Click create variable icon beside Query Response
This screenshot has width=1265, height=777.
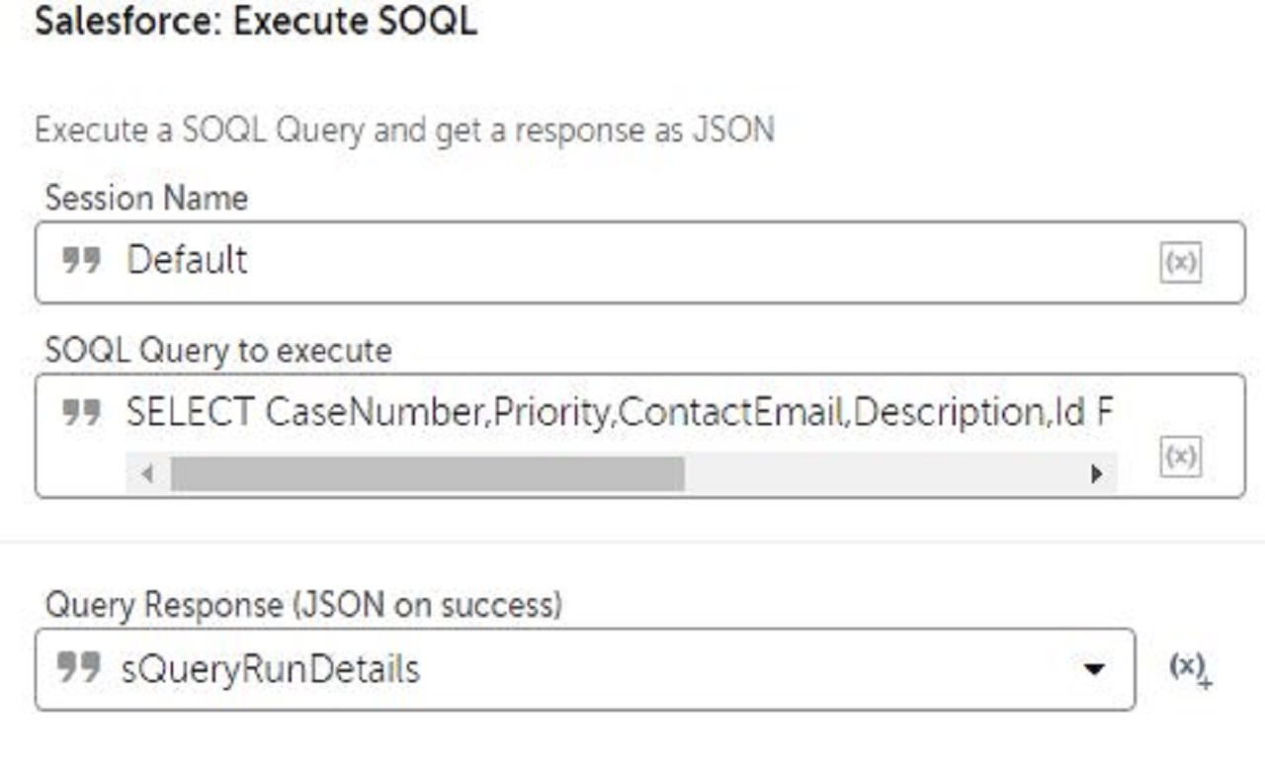(1189, 669)
